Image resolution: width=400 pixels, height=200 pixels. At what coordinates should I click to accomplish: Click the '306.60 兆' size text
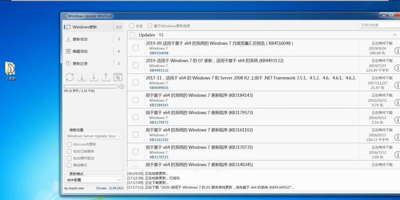378,53
